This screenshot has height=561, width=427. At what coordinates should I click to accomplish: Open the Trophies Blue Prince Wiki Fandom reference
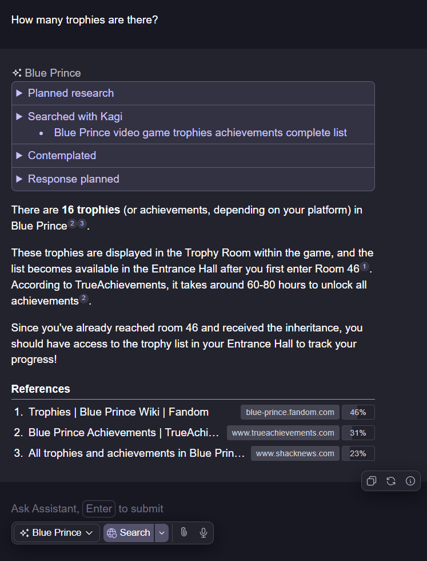tap(118, 412)
